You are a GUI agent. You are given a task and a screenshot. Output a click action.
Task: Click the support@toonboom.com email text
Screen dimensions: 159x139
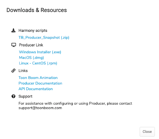point(40,108)
